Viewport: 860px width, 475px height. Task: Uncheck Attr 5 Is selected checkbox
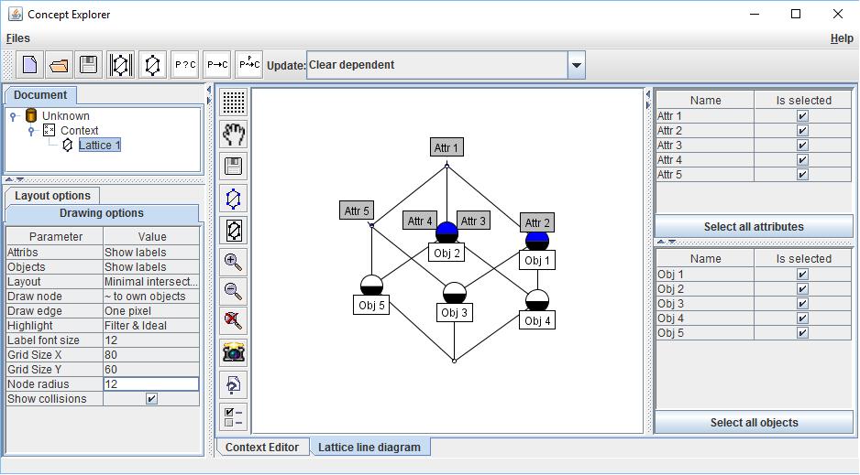pos(802,175)
